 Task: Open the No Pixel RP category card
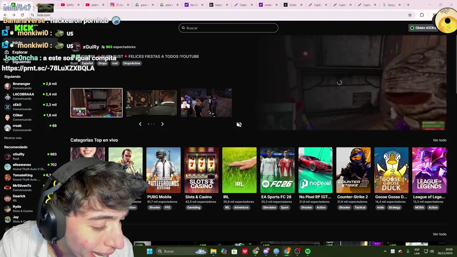(315, 170)
